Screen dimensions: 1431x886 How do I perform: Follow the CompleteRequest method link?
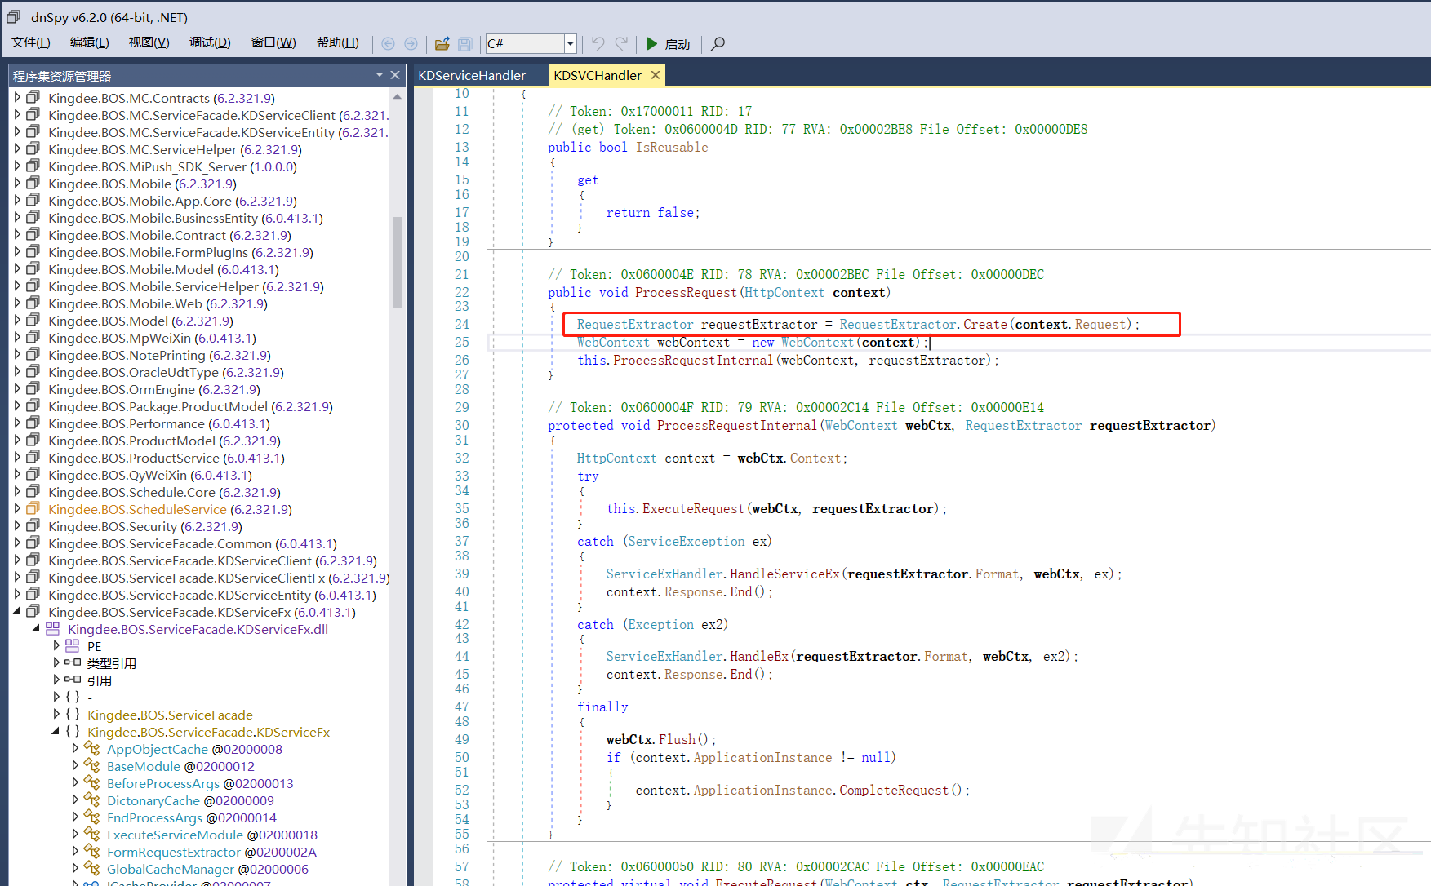(894, 790)
